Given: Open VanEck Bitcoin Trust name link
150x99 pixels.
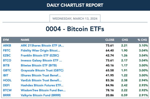Looking at the screenshot, I should [41, 80].
